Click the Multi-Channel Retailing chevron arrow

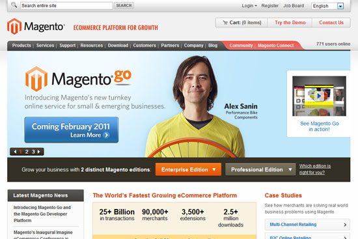(x=345, y=225)
